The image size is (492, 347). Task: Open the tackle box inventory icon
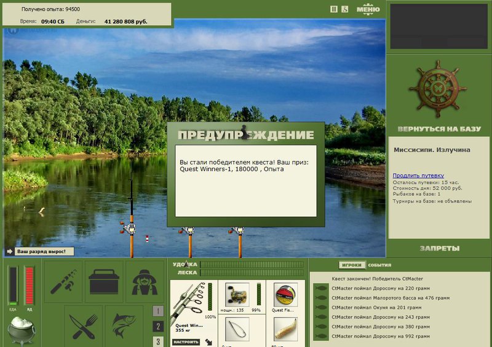coord(104,281)
